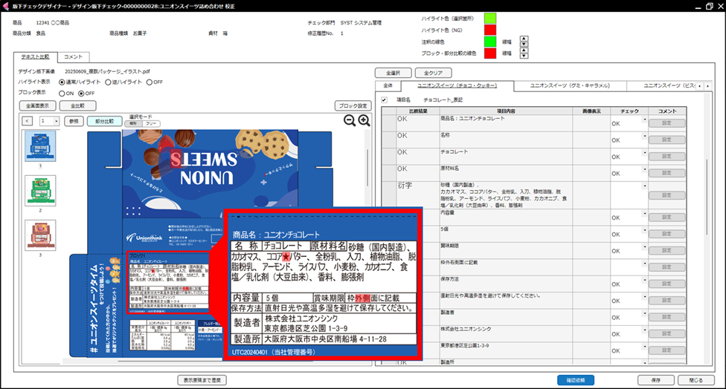
Task: Zoom in the design preview image
Action: tap(364, 120)
